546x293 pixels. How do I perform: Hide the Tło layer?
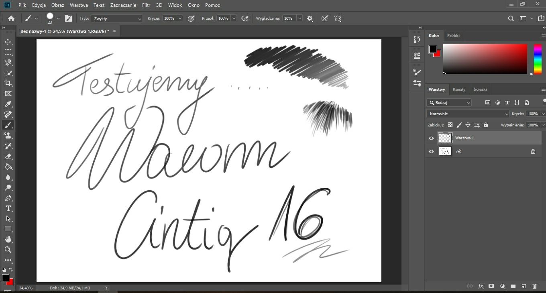(431, 152)
